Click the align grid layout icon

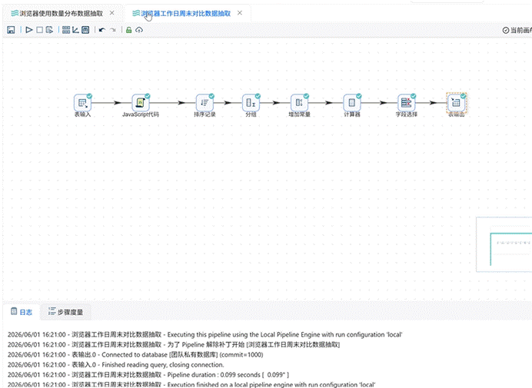click(x=66, y=30)
